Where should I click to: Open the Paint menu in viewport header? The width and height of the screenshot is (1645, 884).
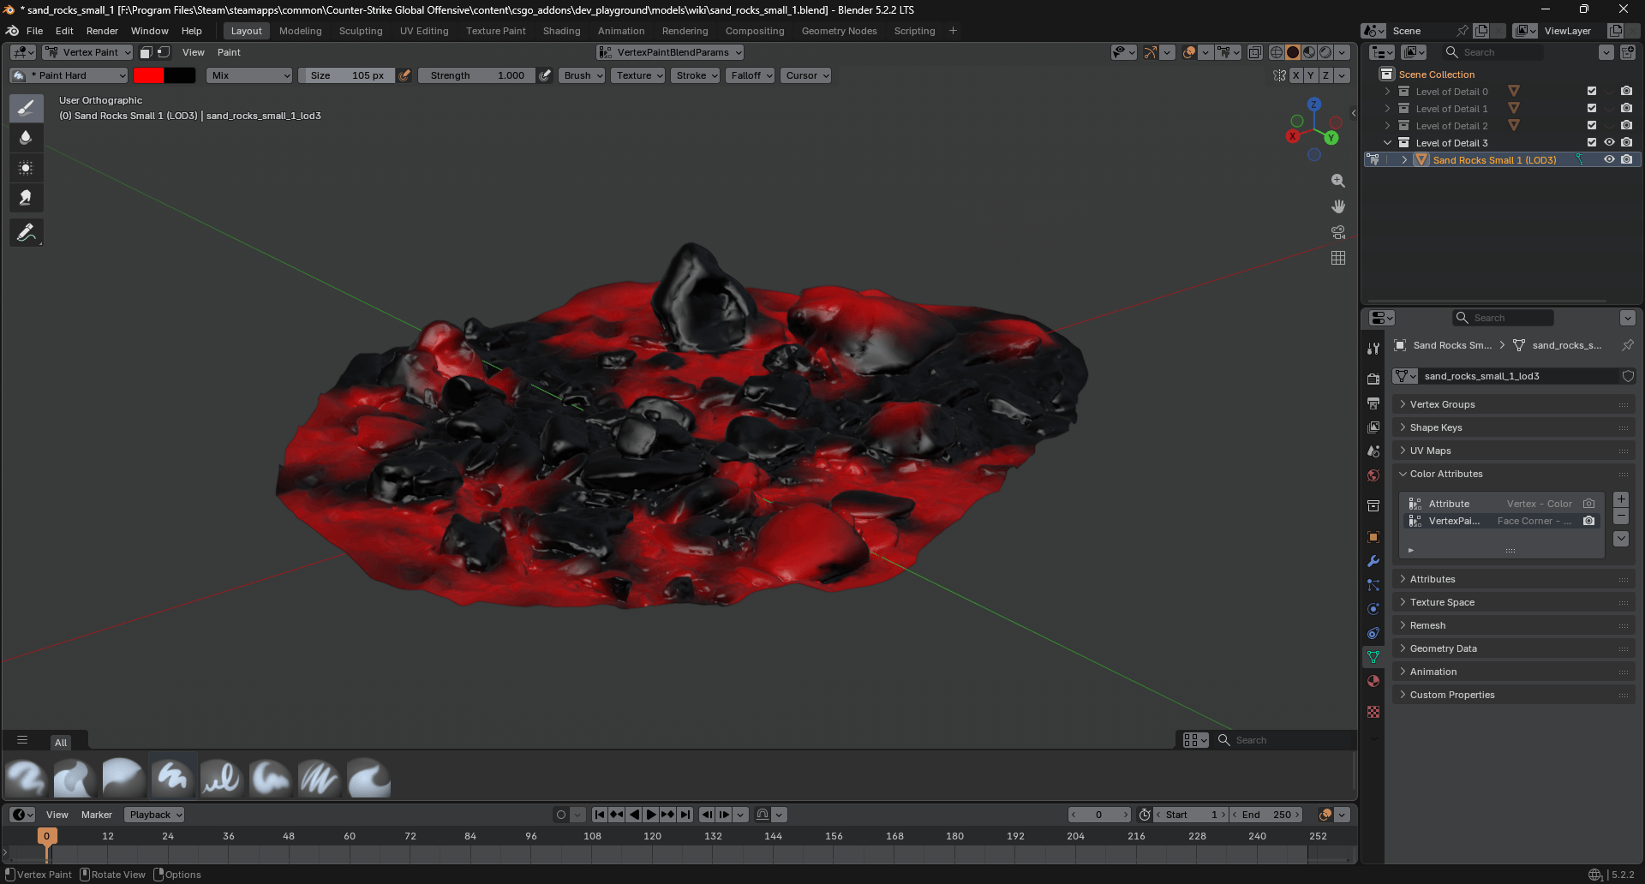pos(229,52)
